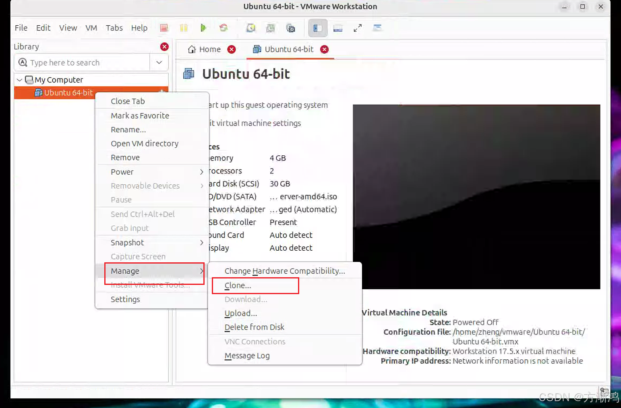Expand the Removable Devices submenu

[152, 186]
